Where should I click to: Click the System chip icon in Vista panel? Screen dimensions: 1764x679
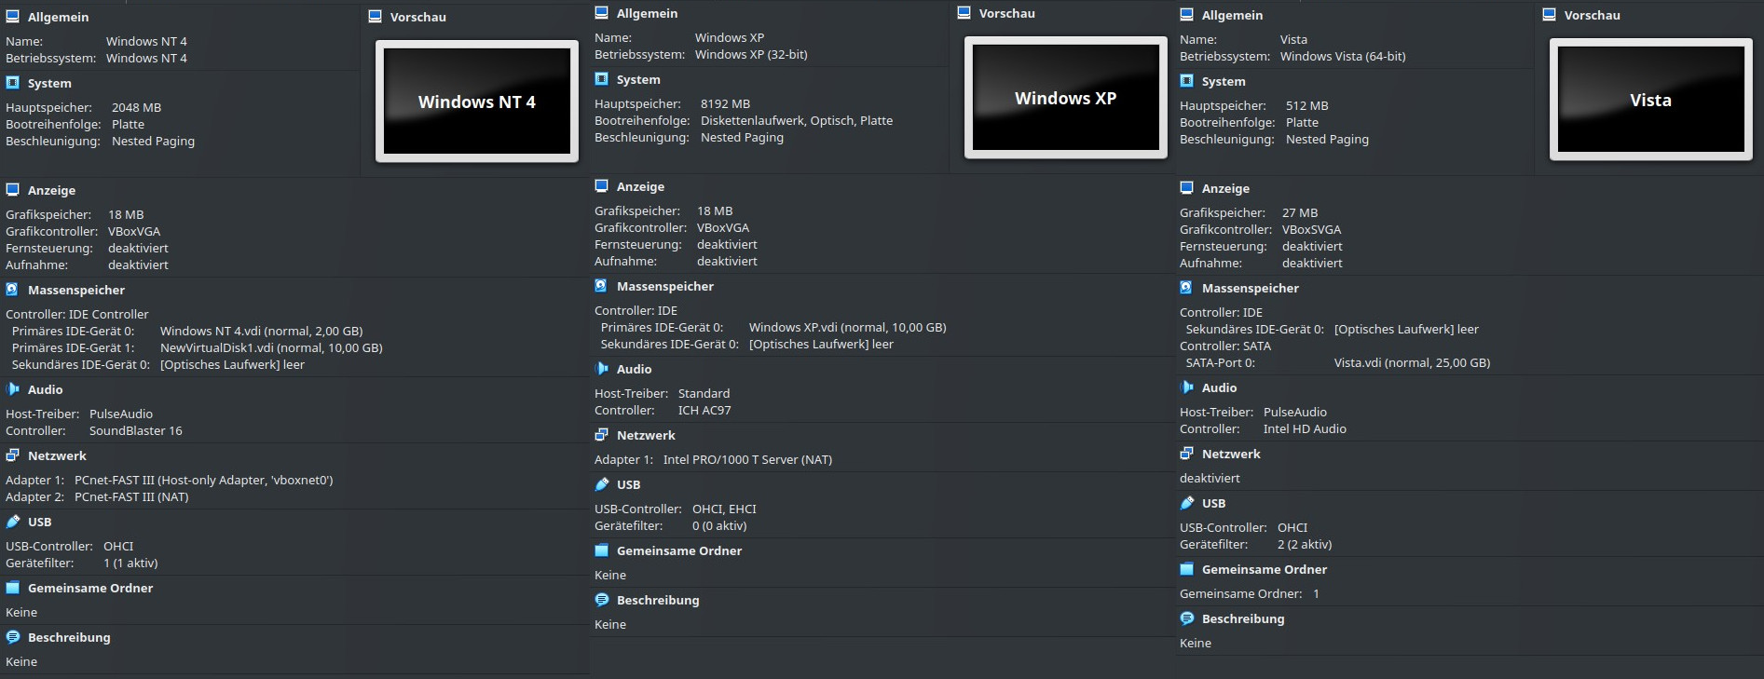coord(1187,81)
